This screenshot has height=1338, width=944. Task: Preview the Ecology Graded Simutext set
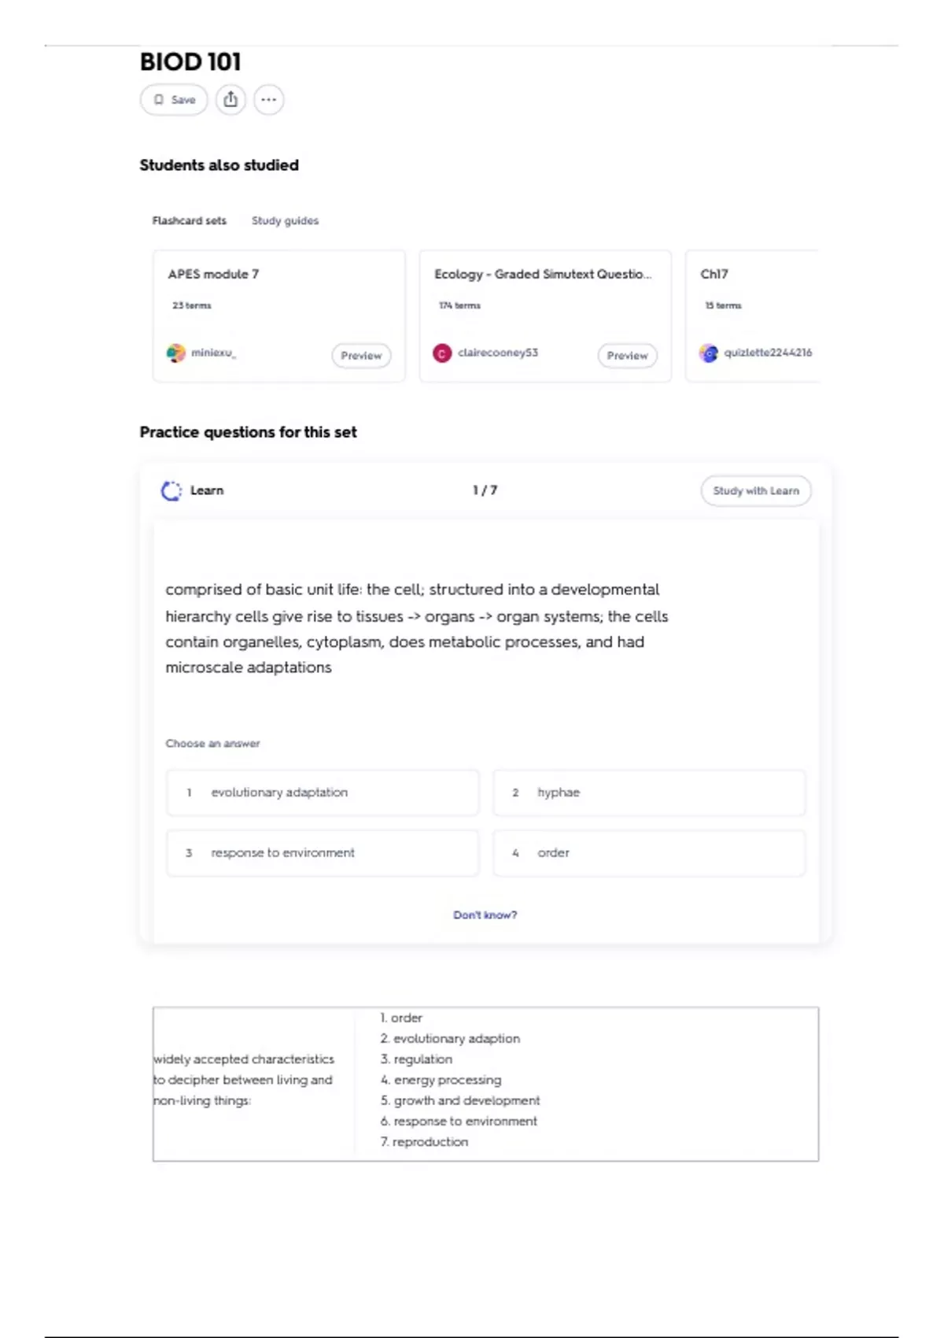click(x=628, y=356)
